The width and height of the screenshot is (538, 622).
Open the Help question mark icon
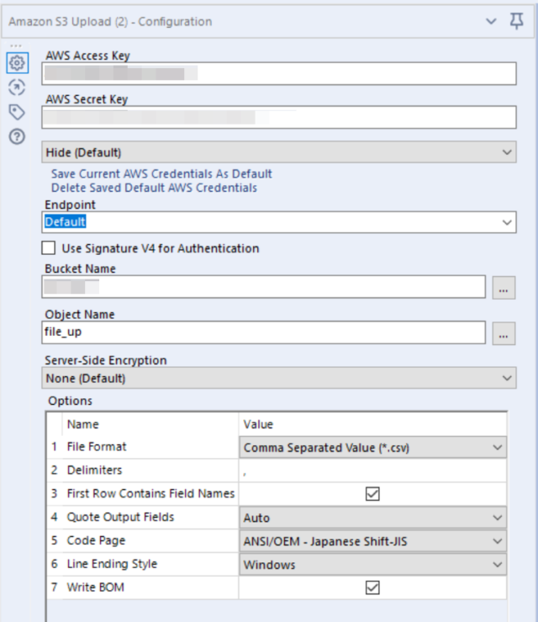(17, 137)
